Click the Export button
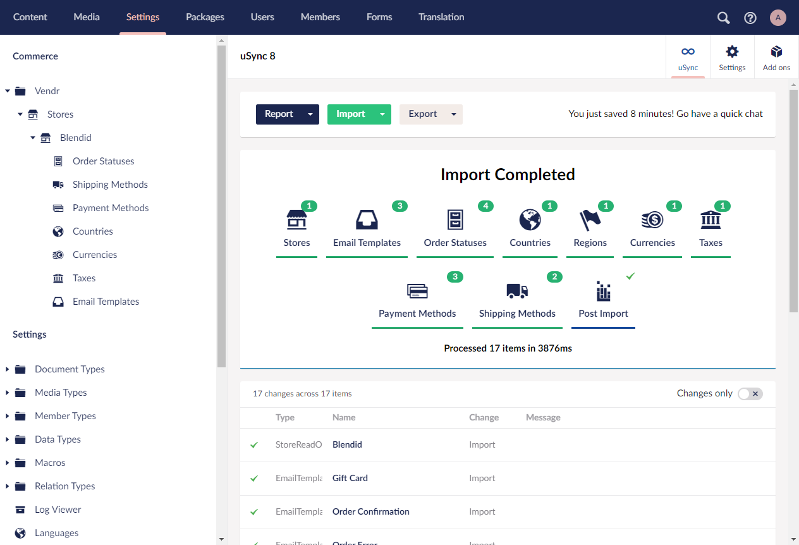Viewport: 799px width, 545px height. tap(423, 114)
